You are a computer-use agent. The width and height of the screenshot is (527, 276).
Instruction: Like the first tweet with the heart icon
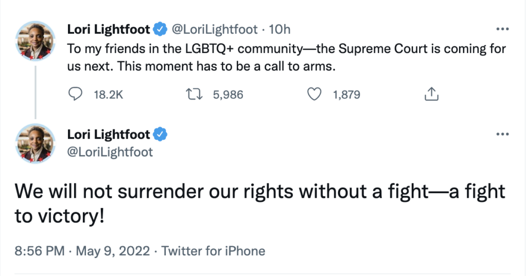point(314,95)
